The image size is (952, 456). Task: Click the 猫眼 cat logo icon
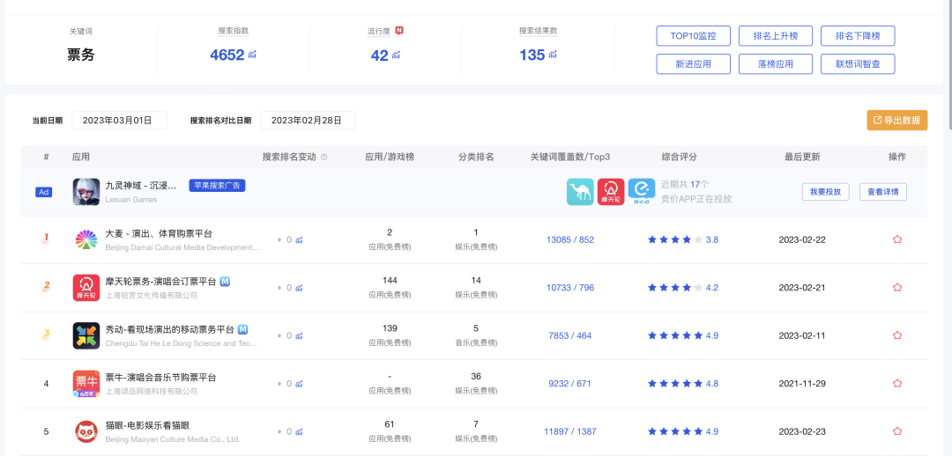tap(86, 431)
